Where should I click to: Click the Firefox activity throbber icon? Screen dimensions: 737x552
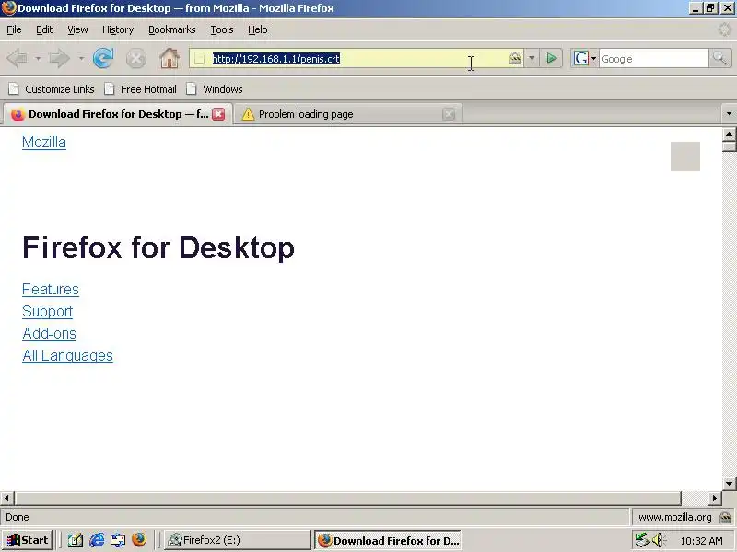(x=724, y=29)
